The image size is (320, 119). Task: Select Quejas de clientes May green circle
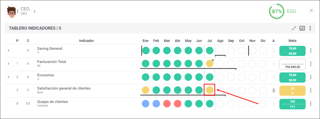(188, 104)
